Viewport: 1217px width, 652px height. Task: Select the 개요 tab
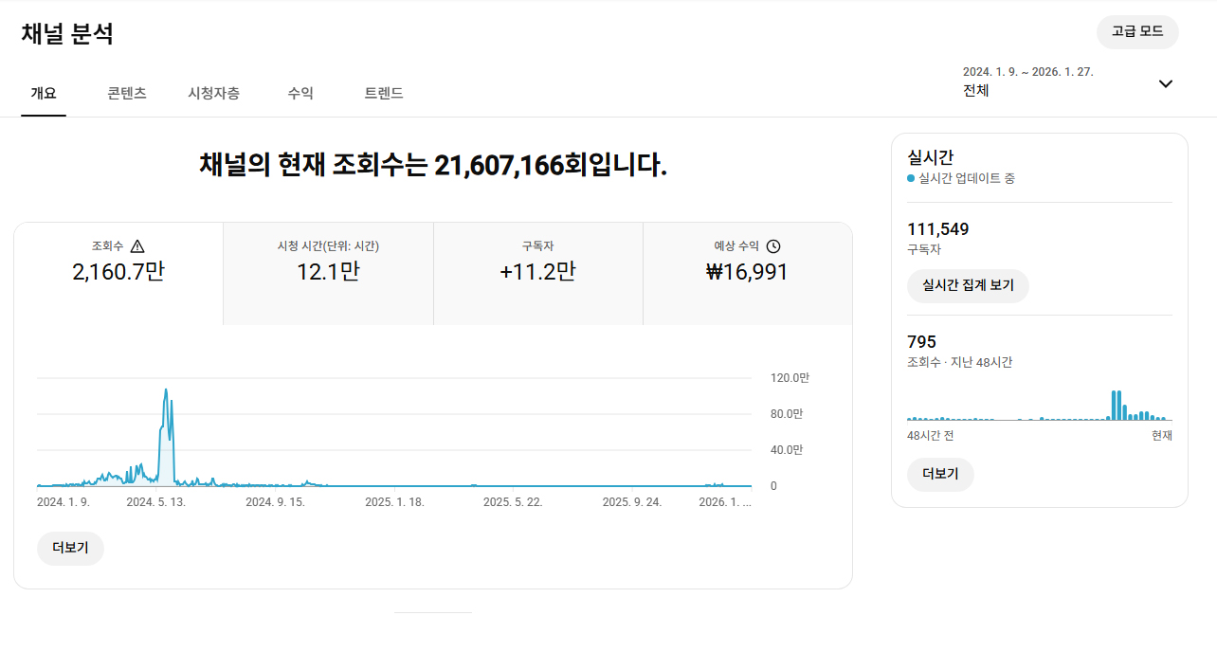coord(44,93)
